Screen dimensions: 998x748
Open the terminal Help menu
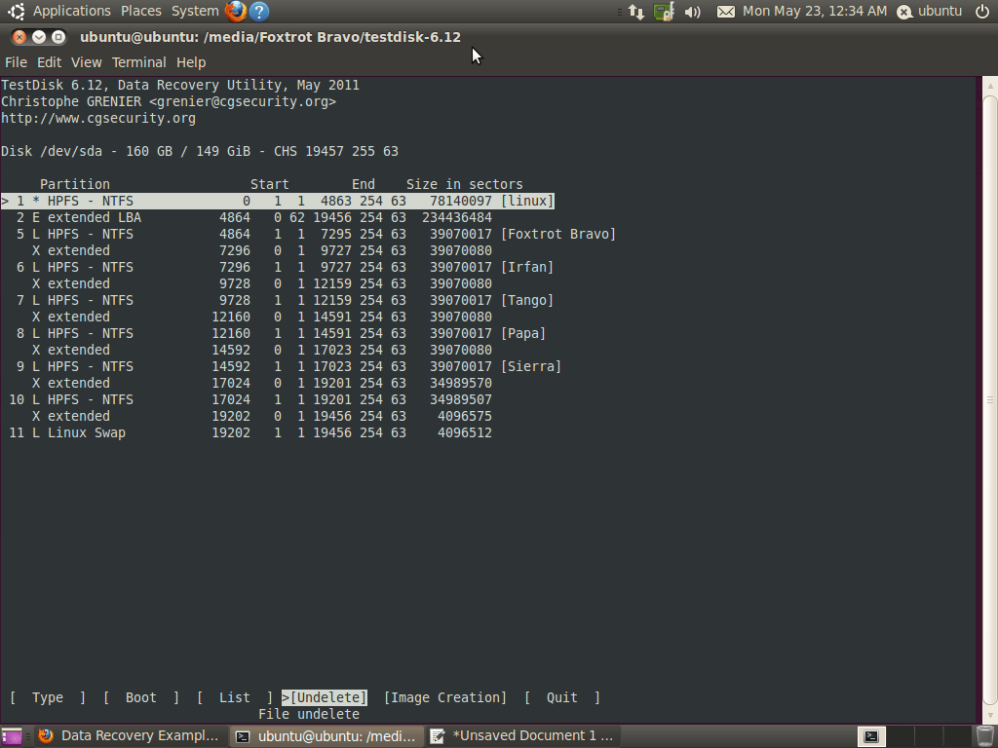[191, 62]
